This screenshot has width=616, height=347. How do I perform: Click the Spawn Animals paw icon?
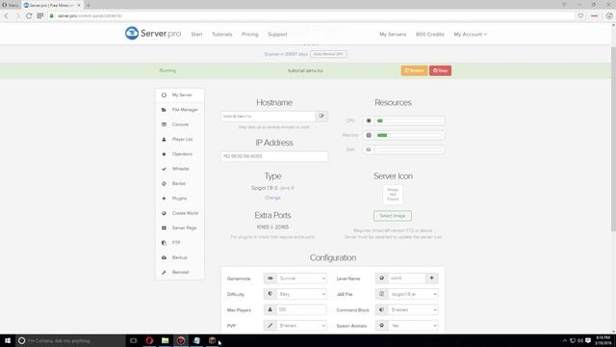coord(381,326)
